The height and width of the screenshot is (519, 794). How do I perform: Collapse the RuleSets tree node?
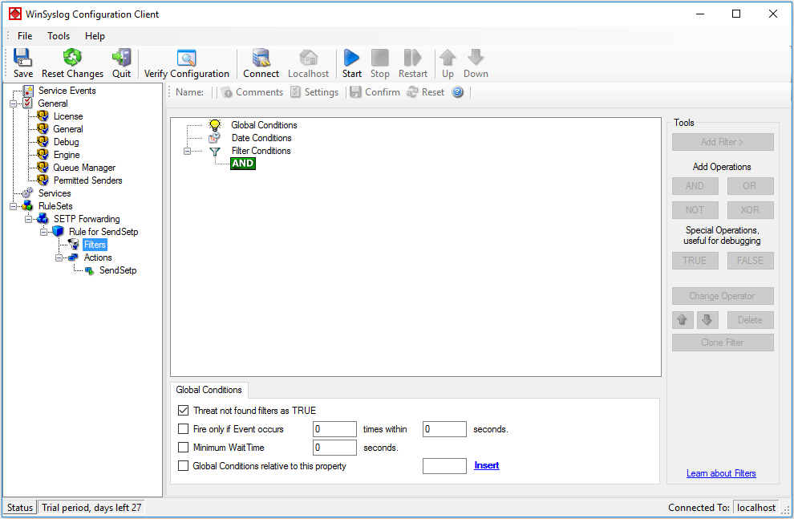(13, 207)
